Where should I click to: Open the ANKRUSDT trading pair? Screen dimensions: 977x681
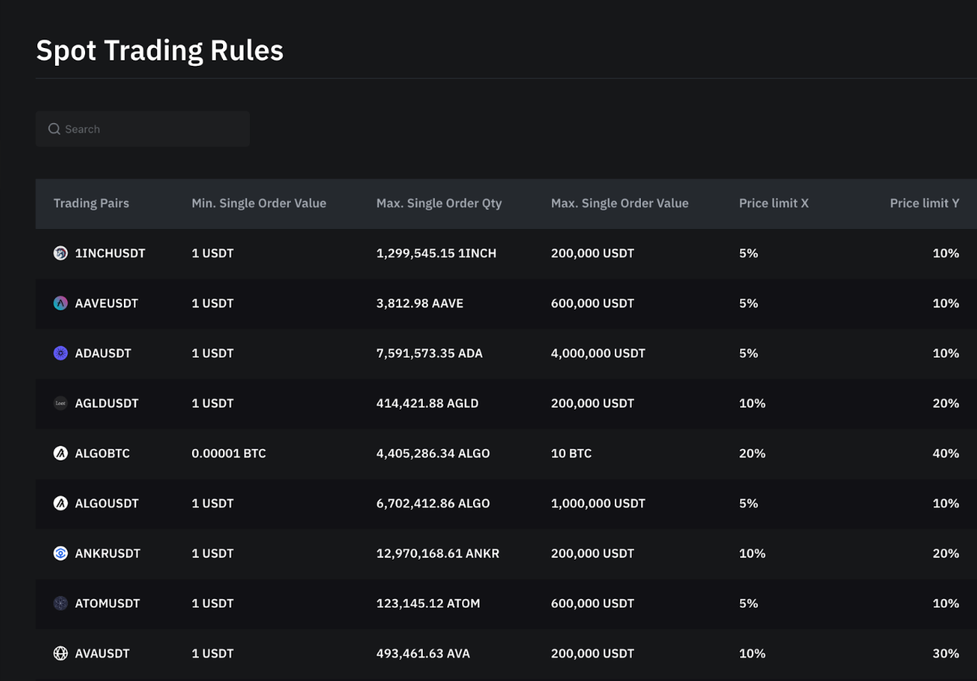pos(108,553)
